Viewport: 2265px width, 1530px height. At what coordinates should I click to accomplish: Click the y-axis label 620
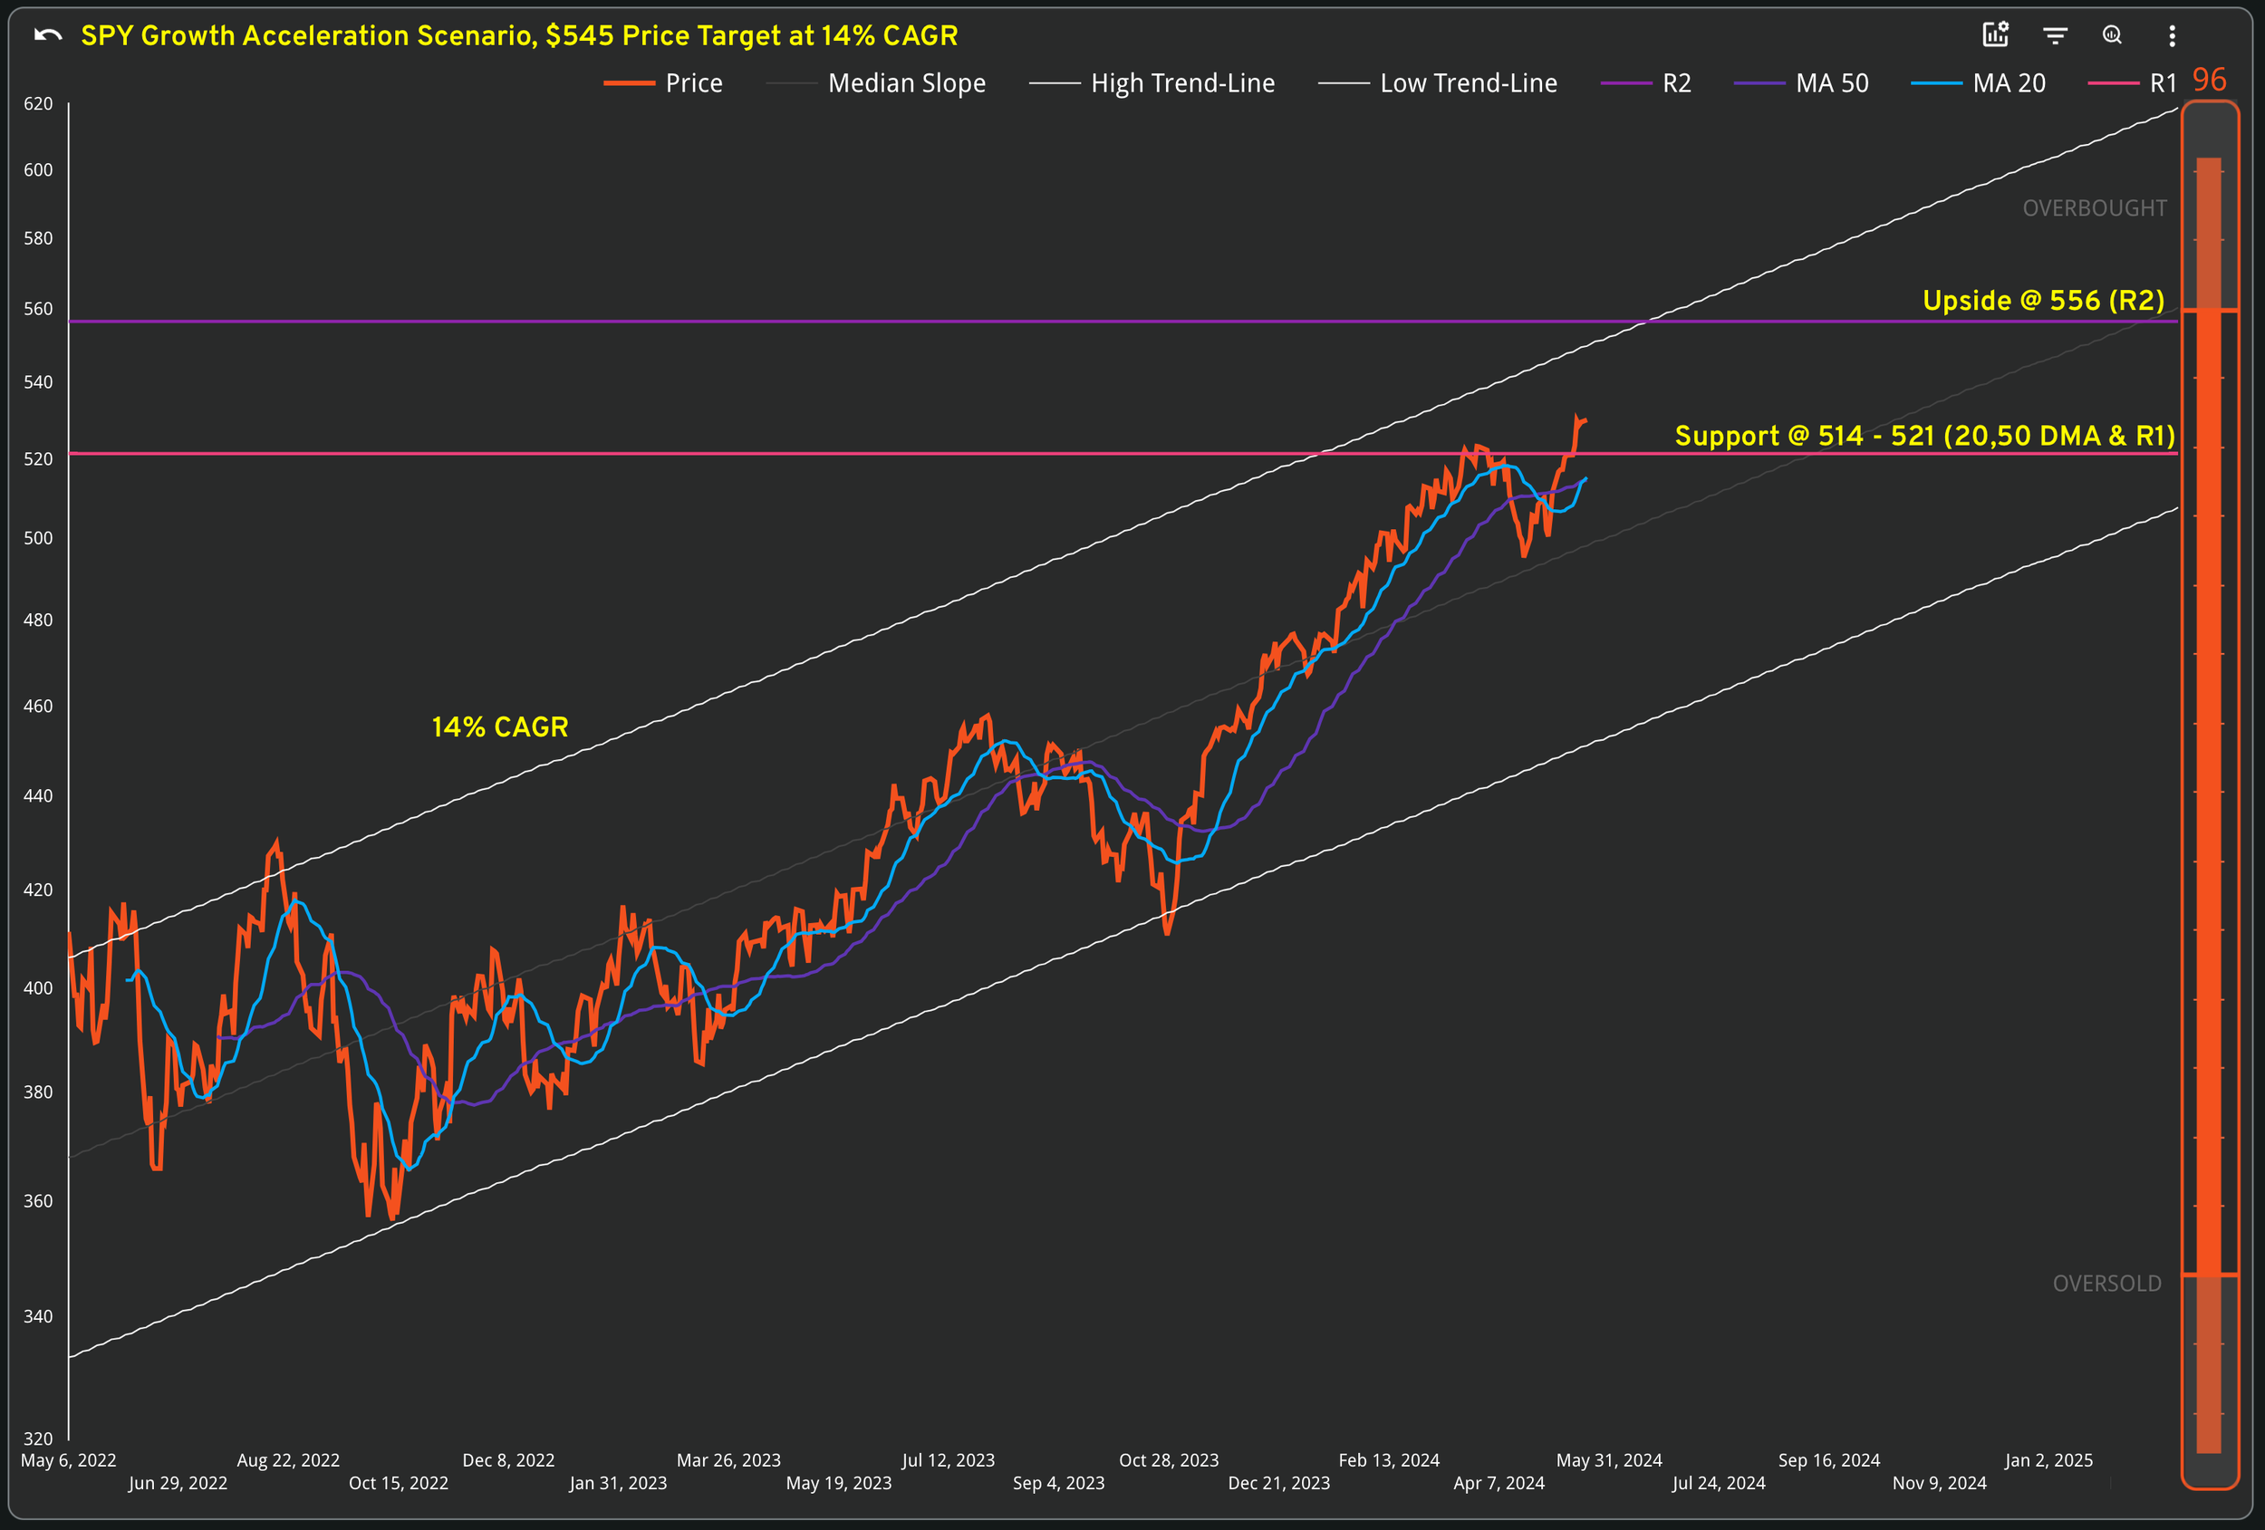(x=38, y=103)
